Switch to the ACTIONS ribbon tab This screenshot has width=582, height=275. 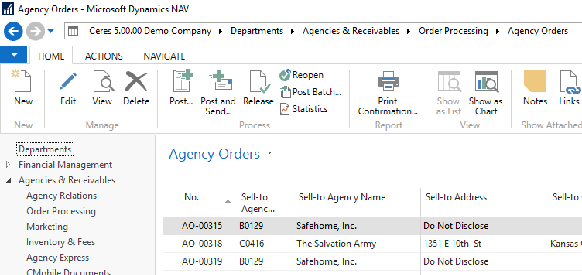[104, 56]
